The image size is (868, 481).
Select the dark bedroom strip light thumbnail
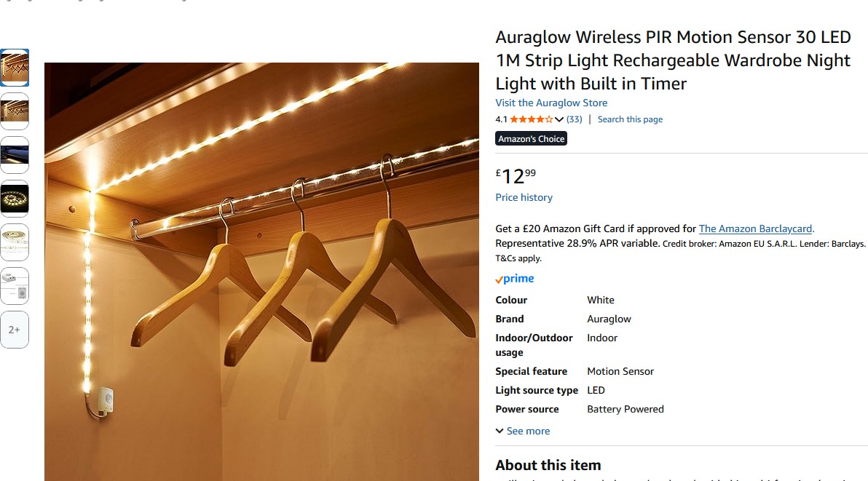pyautogui.click(x=15, y=155)
